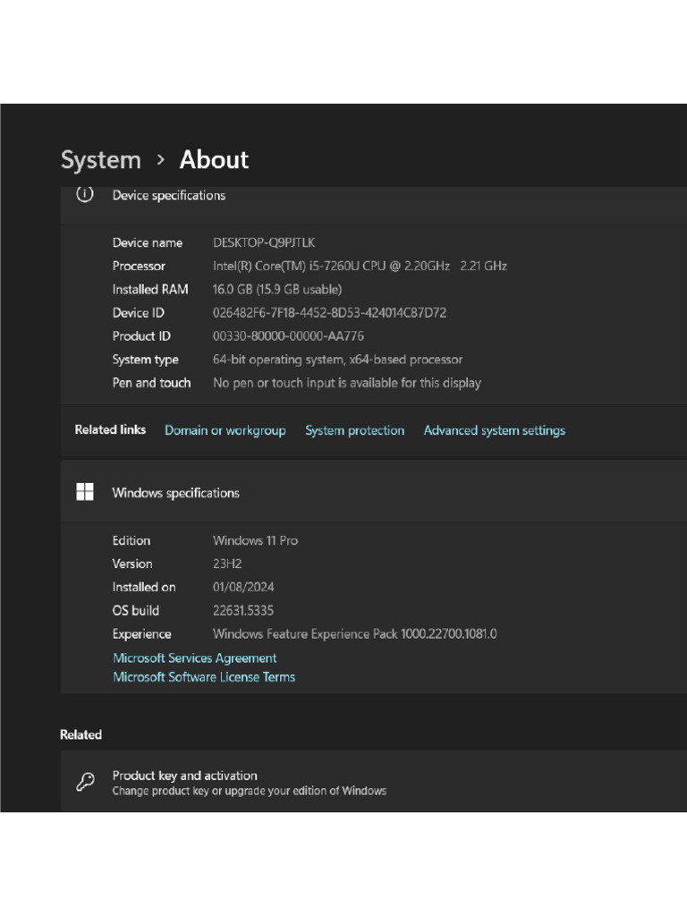Image resolution: width=687 pixels, height=916 pixels.
Task: Select Product ID 00330-80000-00000-AA776
Action: pyautogui.click(x=288, y=336)
